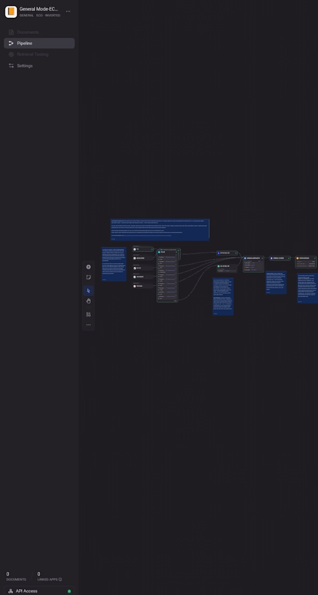The image size is (318, 595).
Task: Select the hand pan mode tool
Action: [88, 301]
